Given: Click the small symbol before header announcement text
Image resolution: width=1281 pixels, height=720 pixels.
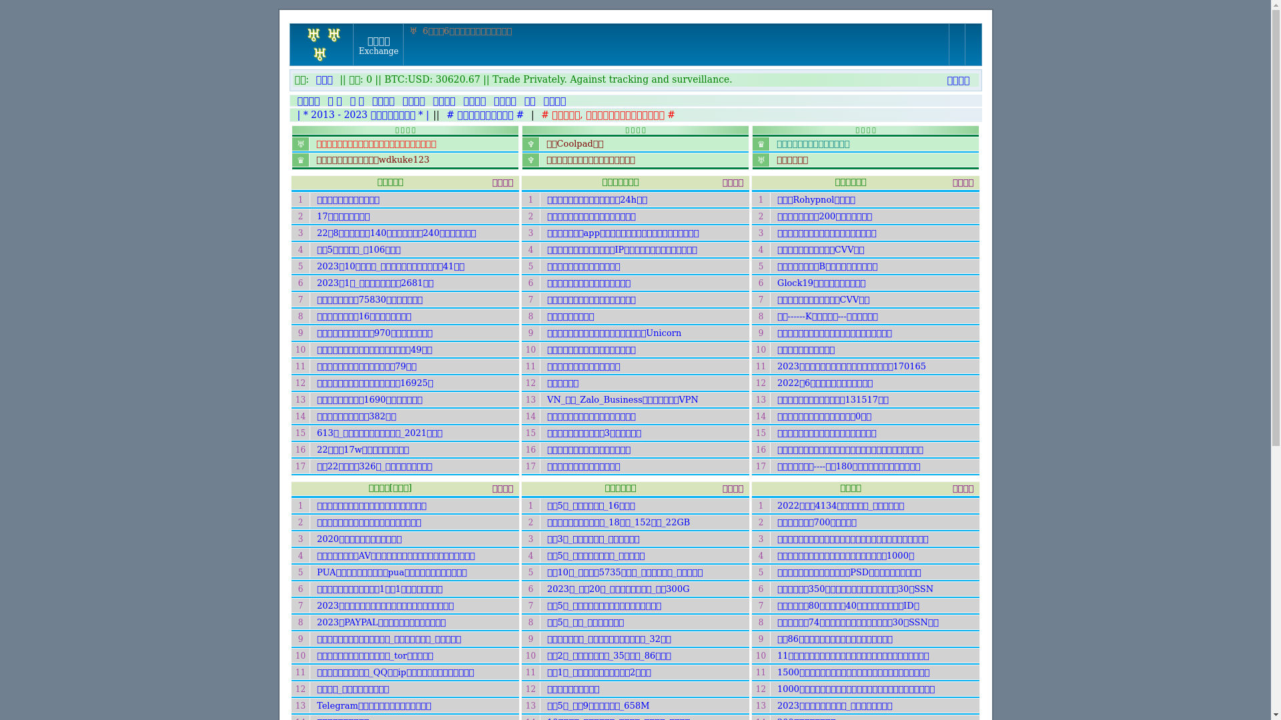Looking at the screenshot, I should [413, 31].
